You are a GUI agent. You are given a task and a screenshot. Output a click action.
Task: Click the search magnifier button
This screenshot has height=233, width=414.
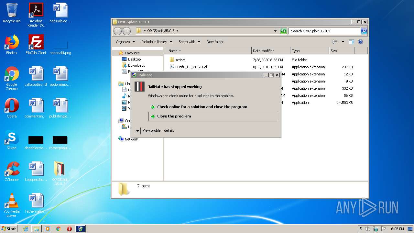[x=364, y=31]
